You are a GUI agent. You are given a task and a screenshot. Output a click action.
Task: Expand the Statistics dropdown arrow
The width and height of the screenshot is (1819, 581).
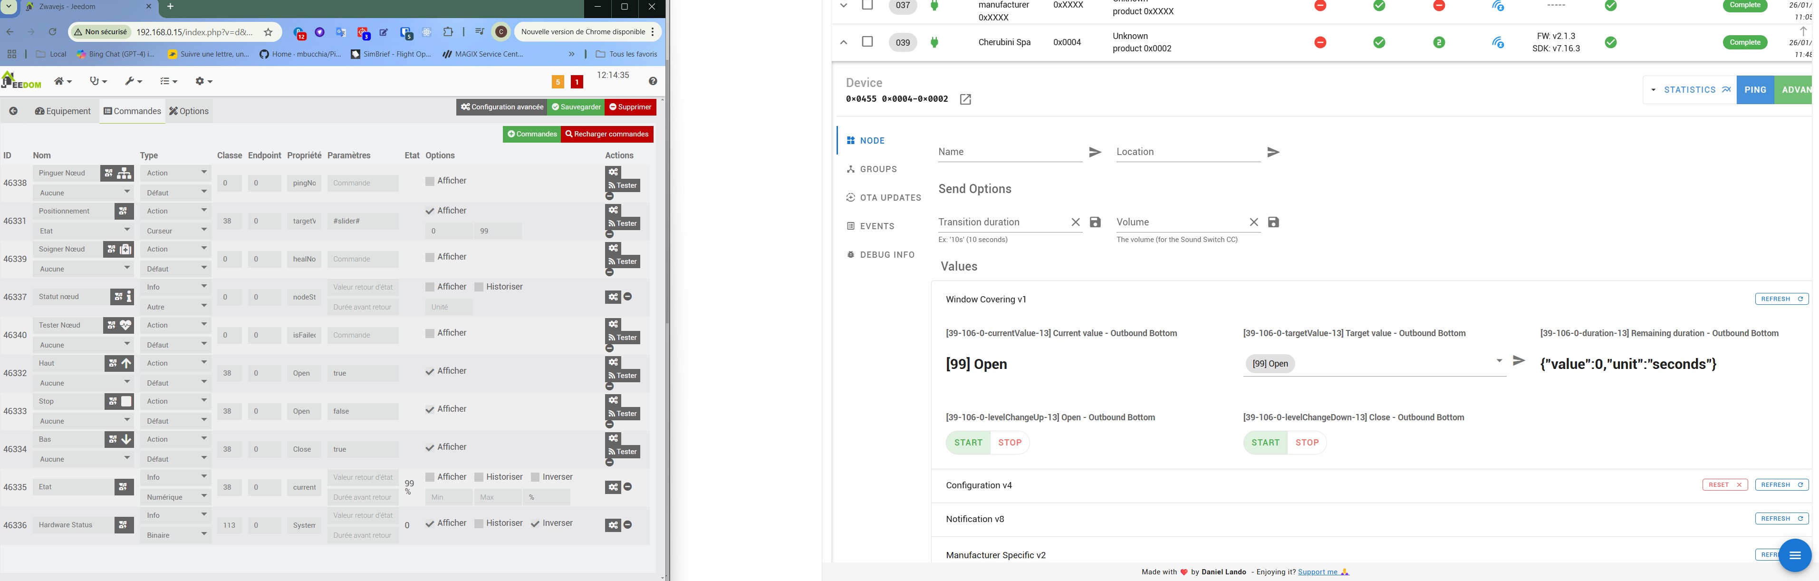[1653, 90]
